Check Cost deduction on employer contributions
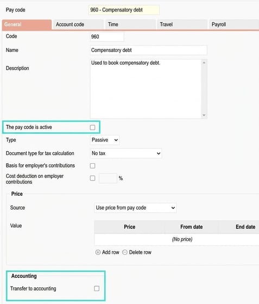This screenshot has width=259, height=304. [92, 178]
